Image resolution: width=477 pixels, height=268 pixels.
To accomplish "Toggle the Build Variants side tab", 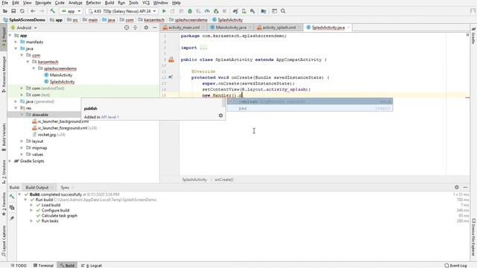I will click(4, 137).
